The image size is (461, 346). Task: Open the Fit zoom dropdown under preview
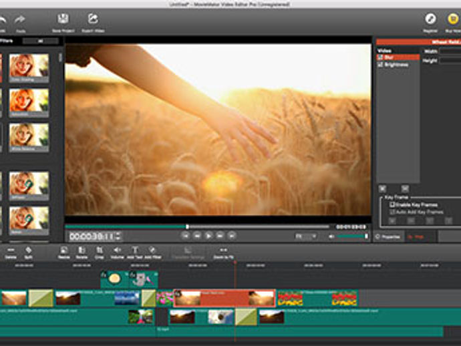(306, 236)
